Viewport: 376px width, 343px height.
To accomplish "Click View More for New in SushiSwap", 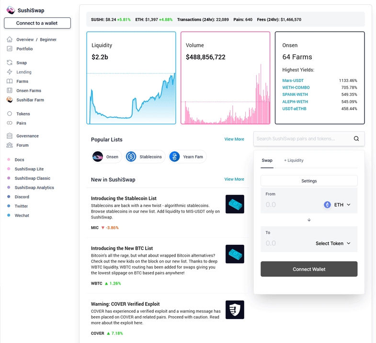I will [x=234, y=179].
